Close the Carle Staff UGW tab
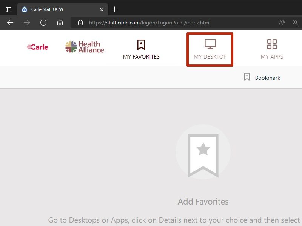The image size is (302, 226). 102,9
